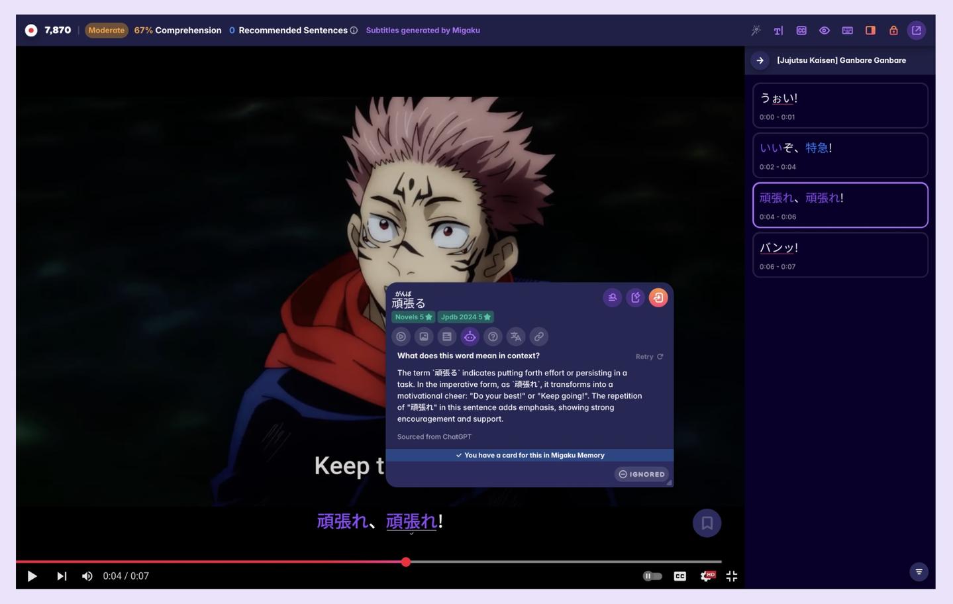Open the translation icon in word popup
953x604 pixels.
516,336
